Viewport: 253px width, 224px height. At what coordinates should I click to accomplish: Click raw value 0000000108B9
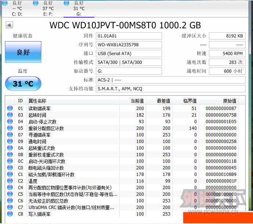tap(221, 175)
